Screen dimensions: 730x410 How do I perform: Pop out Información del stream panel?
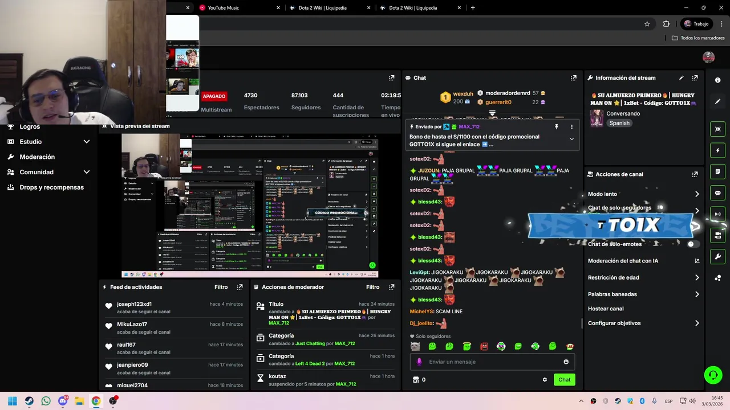(695, 78)
